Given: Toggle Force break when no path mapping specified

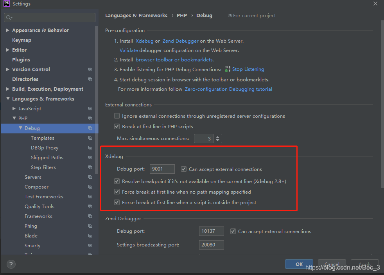Looking at the screenshot, I should pyautogui.click(x=117, y=192).
